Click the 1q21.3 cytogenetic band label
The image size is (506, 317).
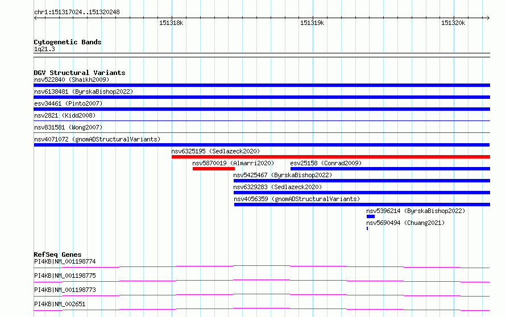pos(44,49)
